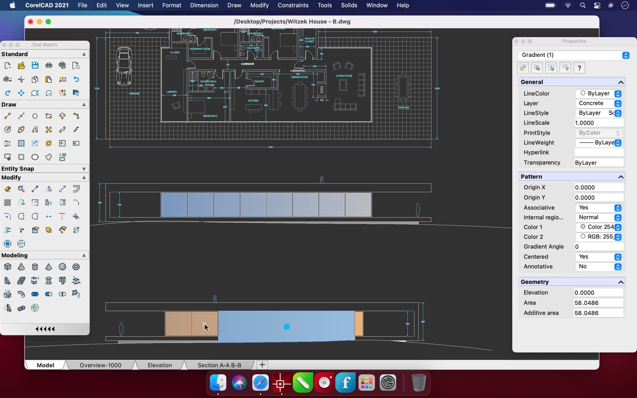The image size is (637, 398).
Task: Switch to the Overview-1000 tab
Action: pyautogui.click(x=101, y=365)
